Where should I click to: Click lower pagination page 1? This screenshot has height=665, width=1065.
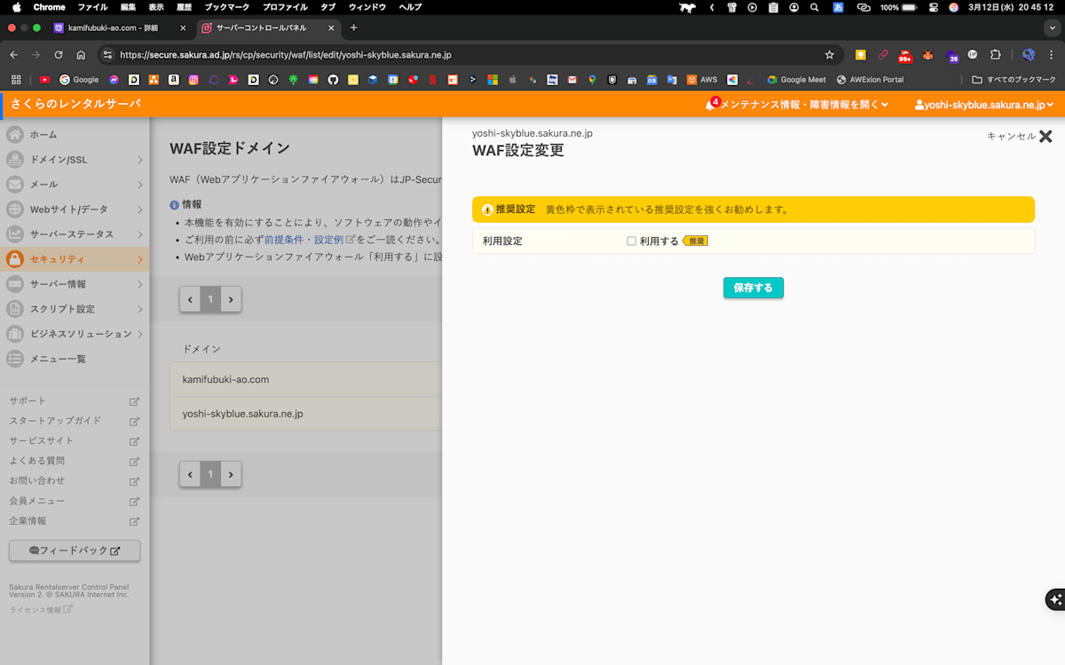pos(210,474)
